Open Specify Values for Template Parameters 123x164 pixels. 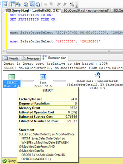pos(72,4)
